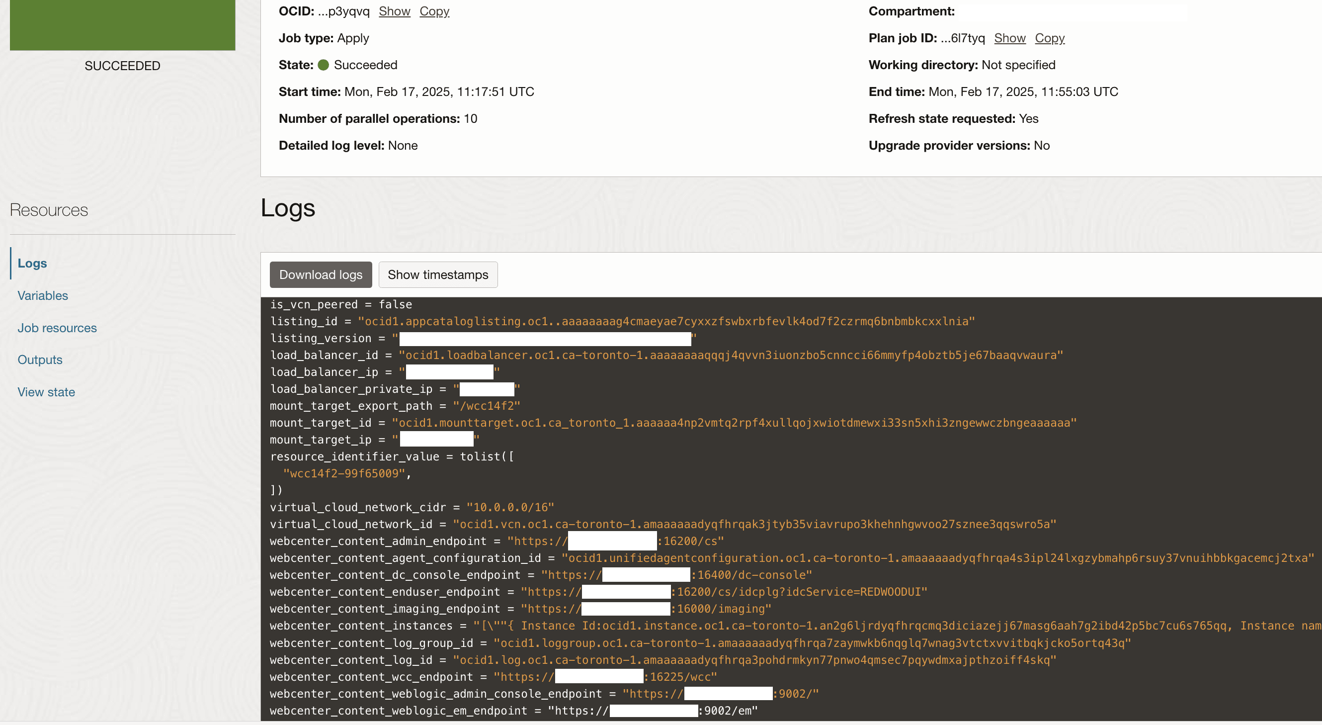The image size is (1322, 725).
Task: Click the webcenter_content_weblogic_em_endpoint line
Action: click(514, 711)
